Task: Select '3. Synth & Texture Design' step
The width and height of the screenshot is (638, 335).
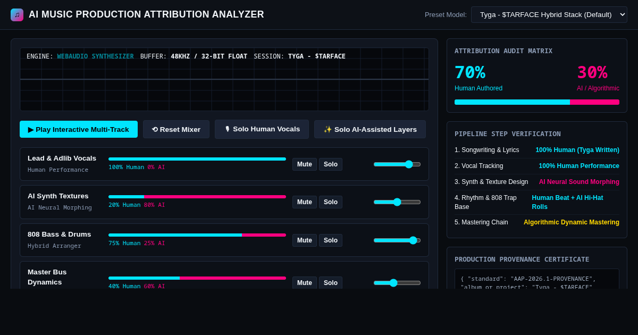Action: pyautogui.click(x=491, y=182)
